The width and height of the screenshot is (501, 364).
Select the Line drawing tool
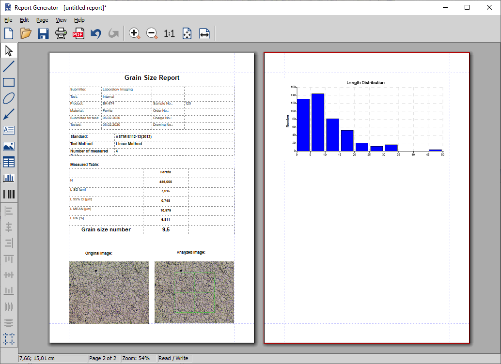point(9,66)
